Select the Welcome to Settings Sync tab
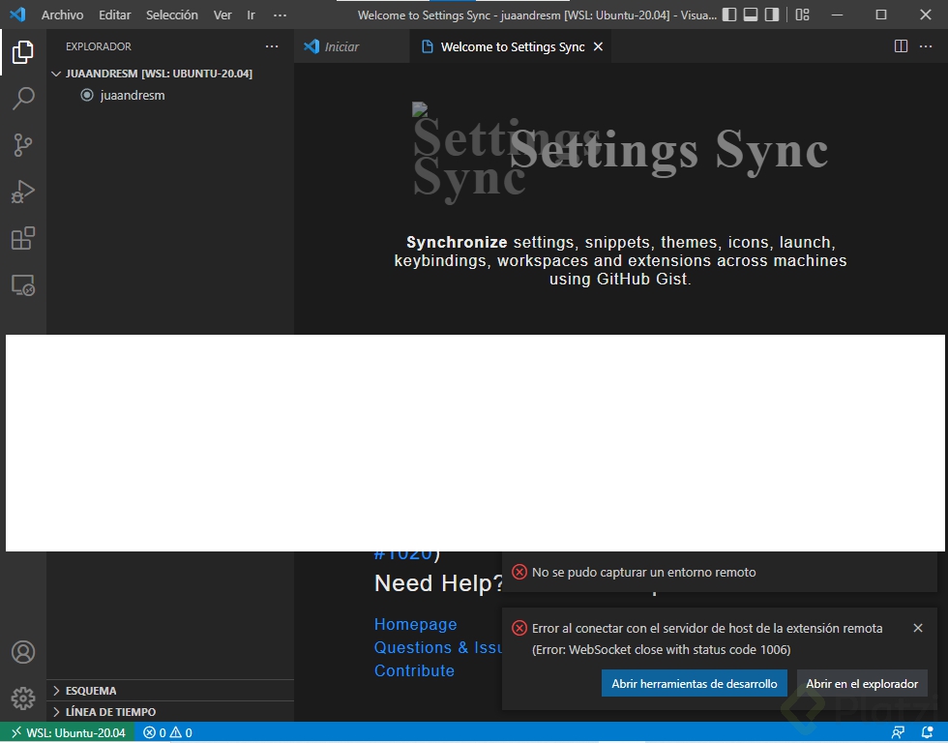948x743 pixels. click(513, 46)
